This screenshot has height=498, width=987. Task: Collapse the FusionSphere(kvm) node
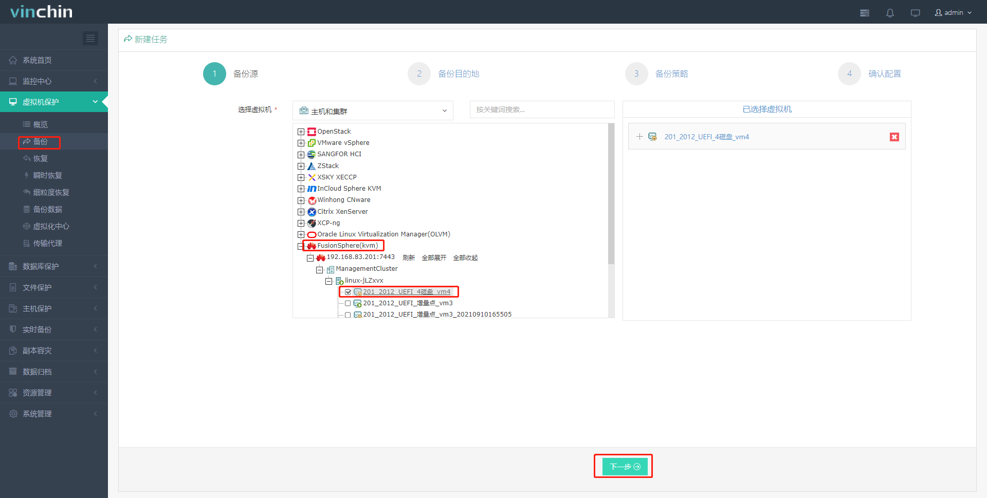click(x=301, y=246)
